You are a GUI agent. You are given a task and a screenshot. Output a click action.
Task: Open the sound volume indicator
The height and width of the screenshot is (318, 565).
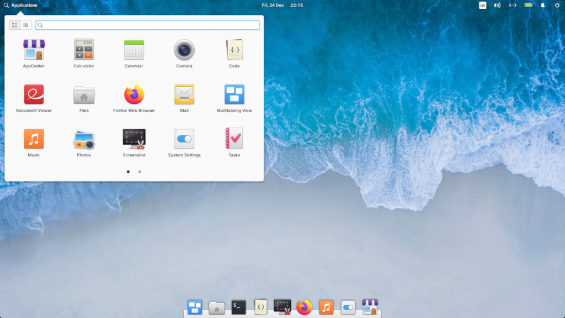click(498, 5)
